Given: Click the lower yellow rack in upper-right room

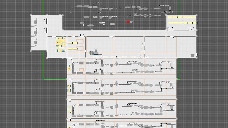Looking at the screenshot, I should 182,22.
